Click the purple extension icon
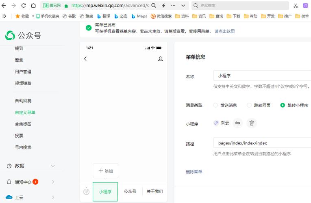 pos(305,6)
